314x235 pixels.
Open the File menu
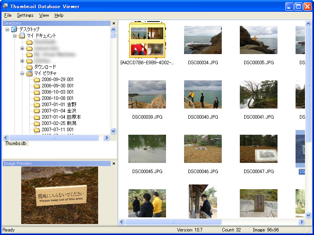tap(7, 15)
